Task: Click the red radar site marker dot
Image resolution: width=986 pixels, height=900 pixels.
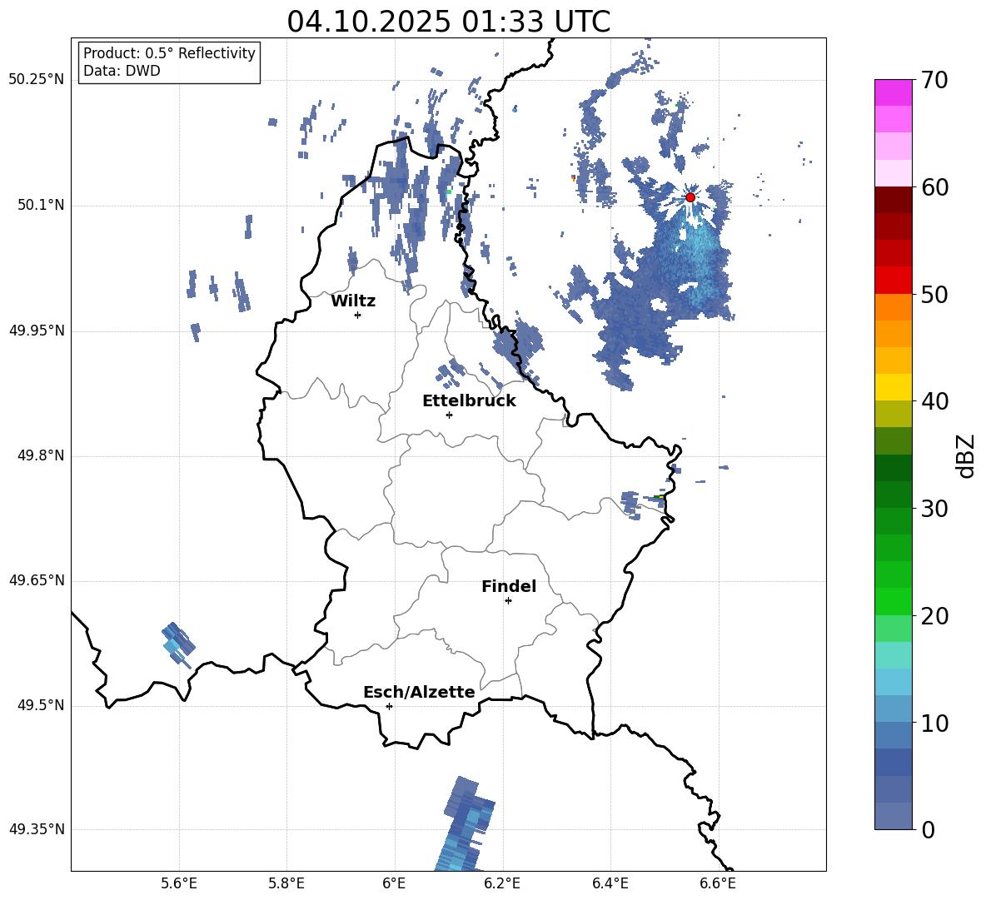Action: (690, 197)
